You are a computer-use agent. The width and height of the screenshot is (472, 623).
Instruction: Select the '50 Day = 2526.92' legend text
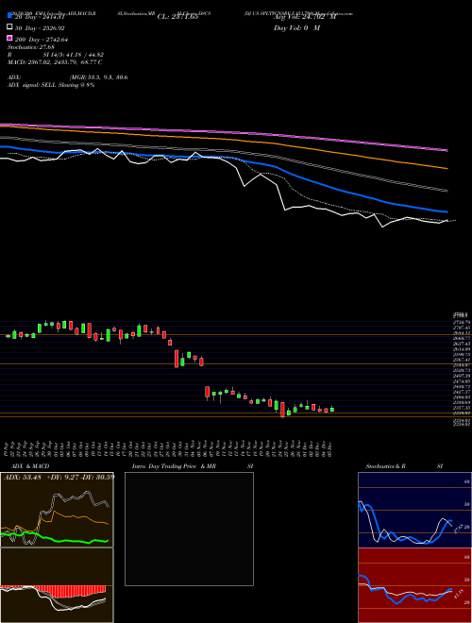click(41, 28)
